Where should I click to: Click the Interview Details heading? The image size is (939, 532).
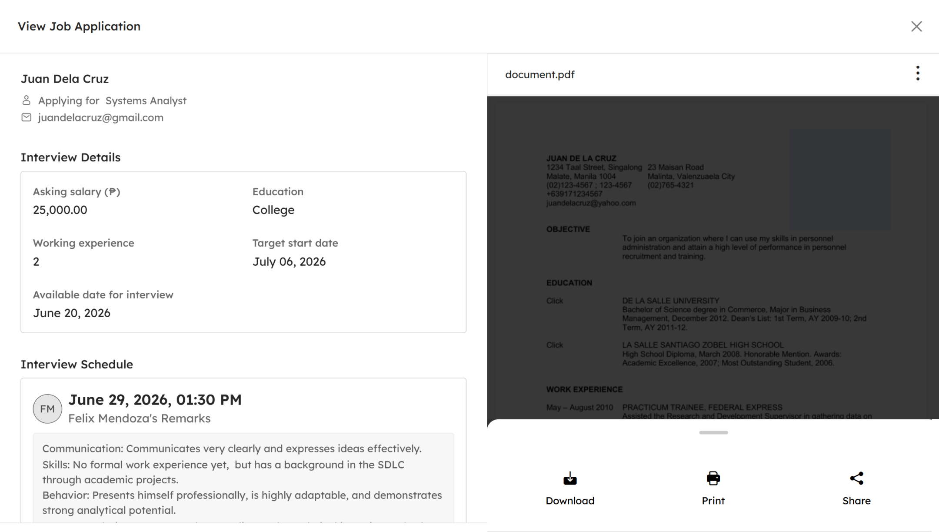point(71,157)
